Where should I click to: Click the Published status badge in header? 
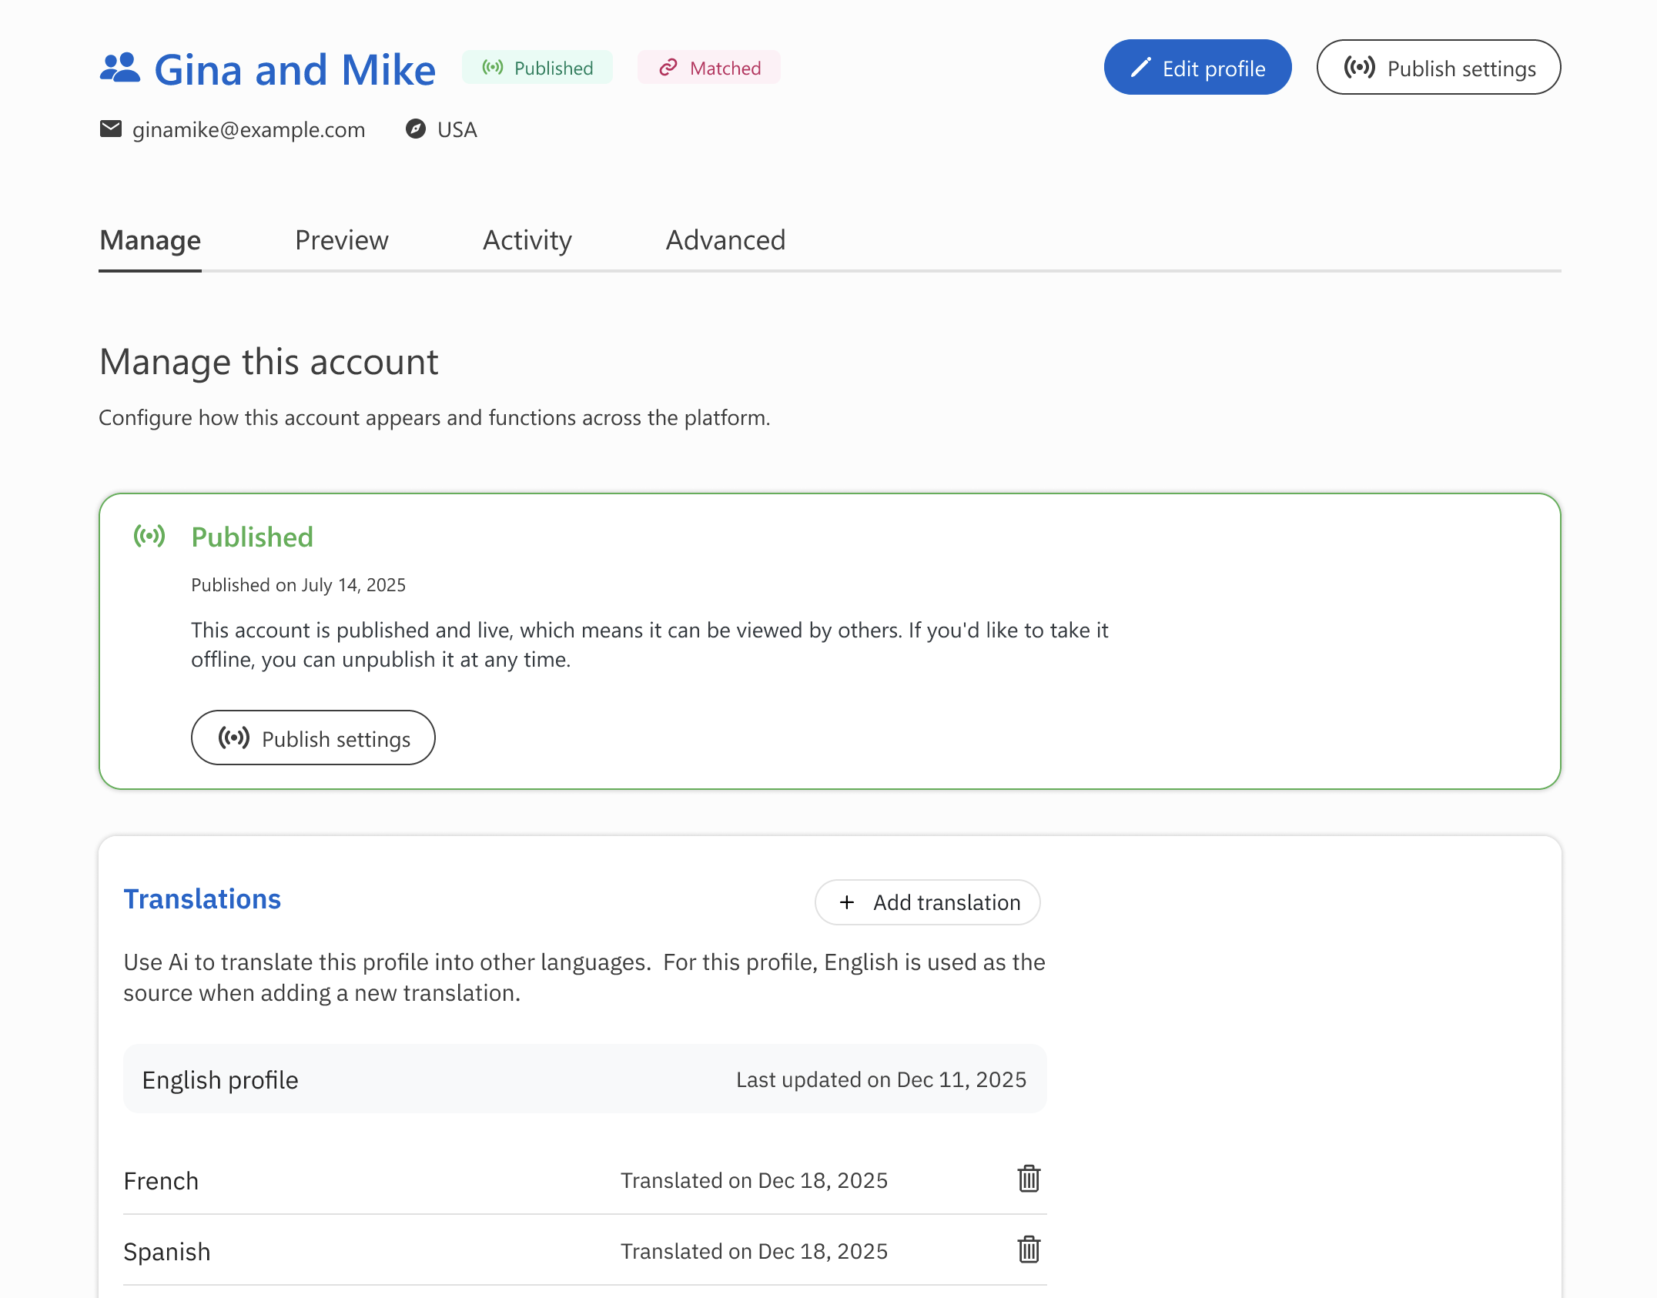(537, 68)
